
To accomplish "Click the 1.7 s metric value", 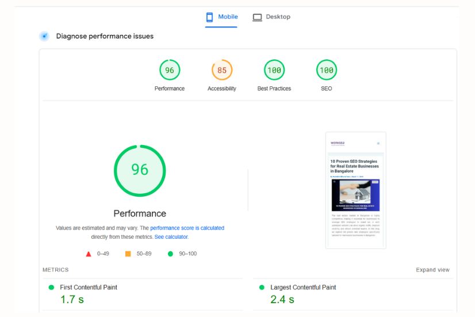I will pos(72,299).
